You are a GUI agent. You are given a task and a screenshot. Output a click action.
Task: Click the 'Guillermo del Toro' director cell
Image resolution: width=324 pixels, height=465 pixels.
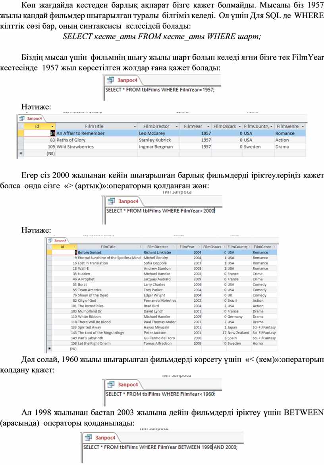coord(160,338)
